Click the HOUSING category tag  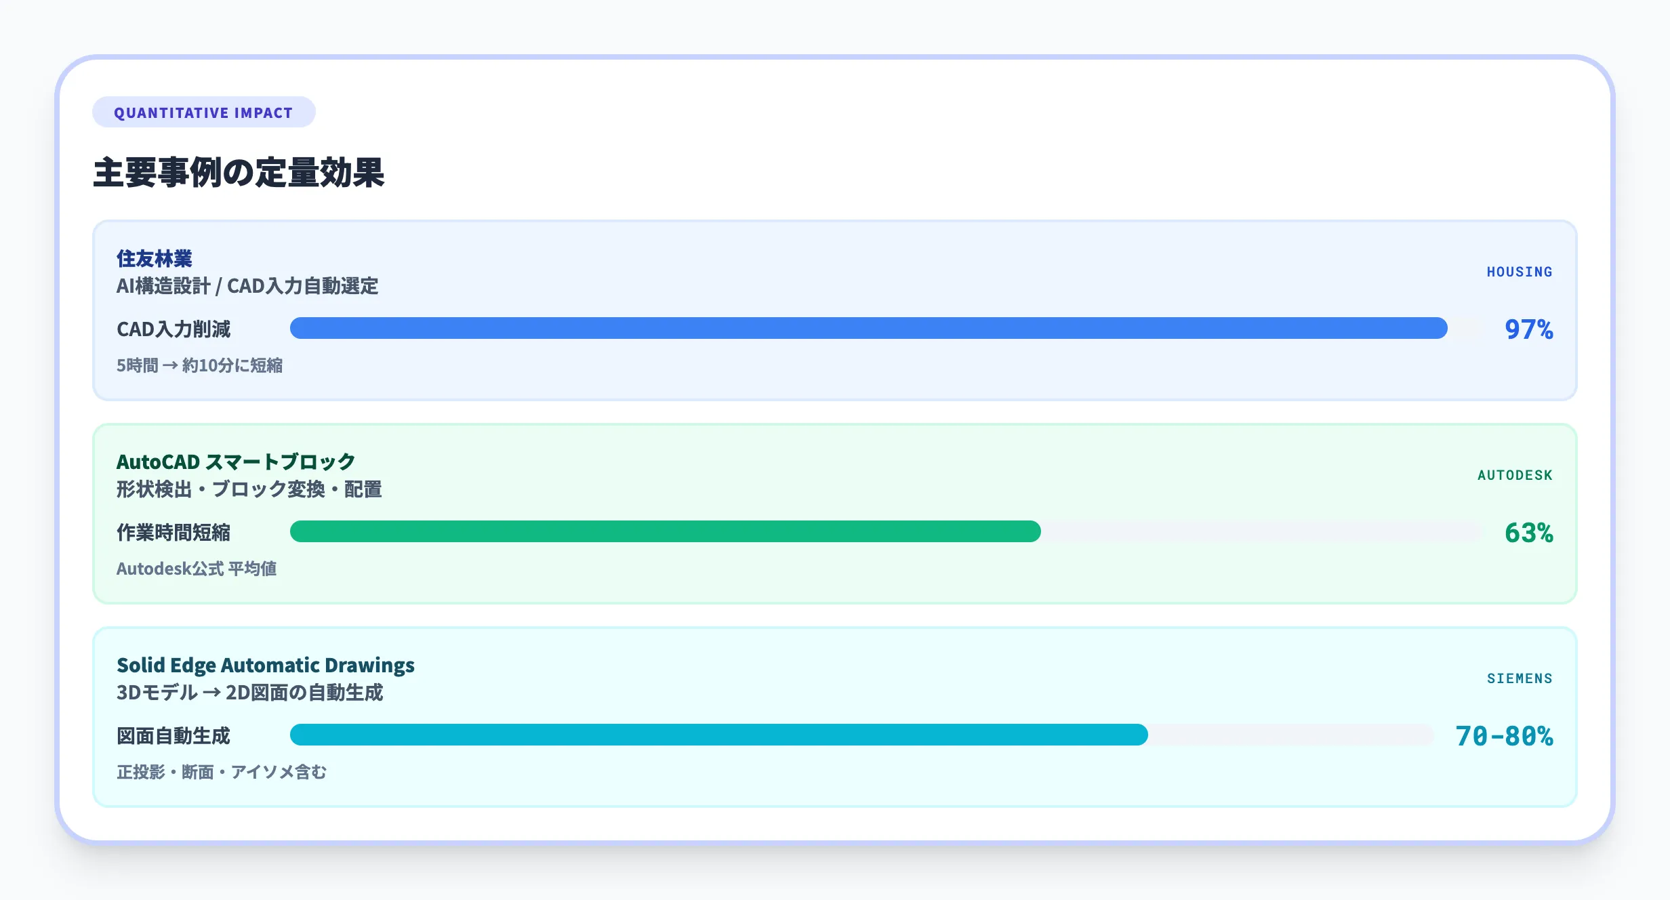[1520, 272]
